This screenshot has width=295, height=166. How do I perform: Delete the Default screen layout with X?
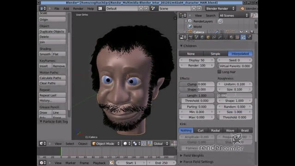point(146,8)
